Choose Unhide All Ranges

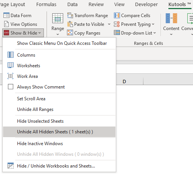tap(59, 109)
